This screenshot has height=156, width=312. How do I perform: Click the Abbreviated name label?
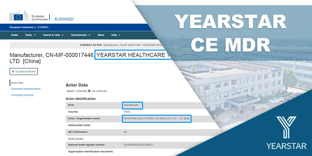tap(79, 125)
